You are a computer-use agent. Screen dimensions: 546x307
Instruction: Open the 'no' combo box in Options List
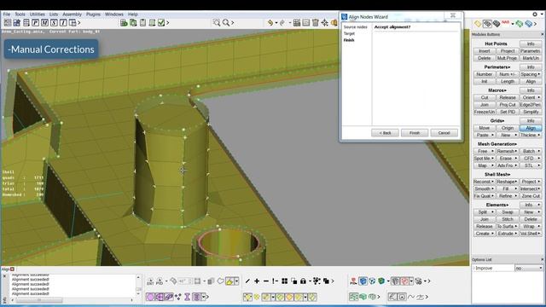pyautogui.click(x=529, y=268)
